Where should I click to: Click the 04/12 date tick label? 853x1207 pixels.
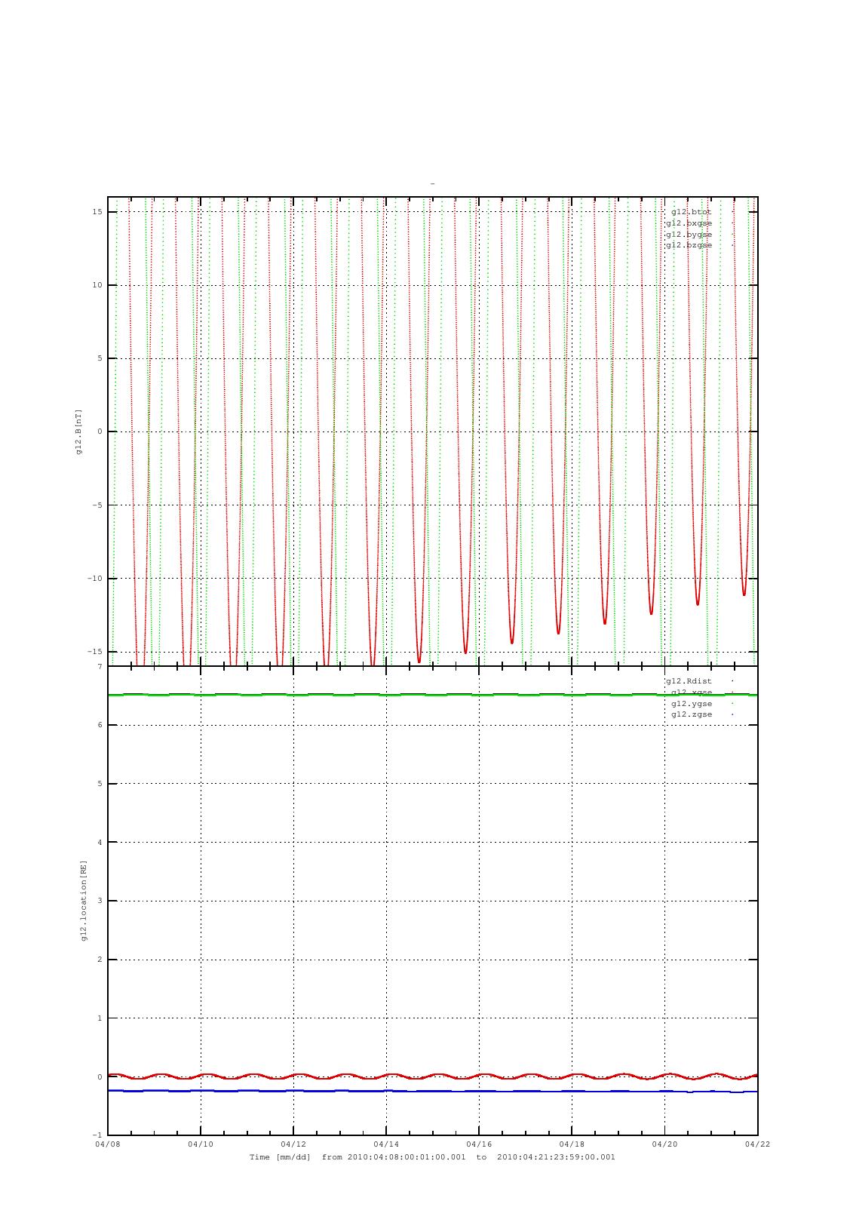coord(293,1144)
